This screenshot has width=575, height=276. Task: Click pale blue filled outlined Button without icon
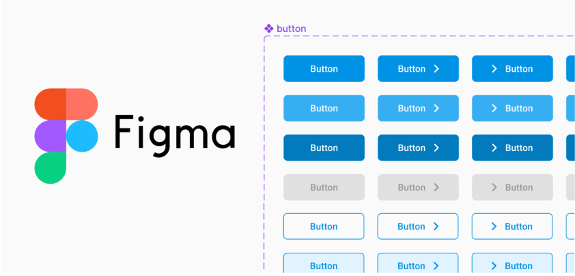click(324, 264)
